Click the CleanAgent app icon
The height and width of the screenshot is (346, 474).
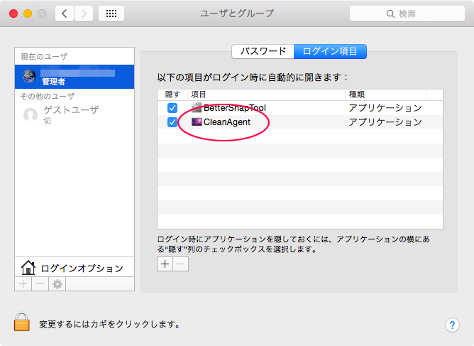click(x=197, y=121)
